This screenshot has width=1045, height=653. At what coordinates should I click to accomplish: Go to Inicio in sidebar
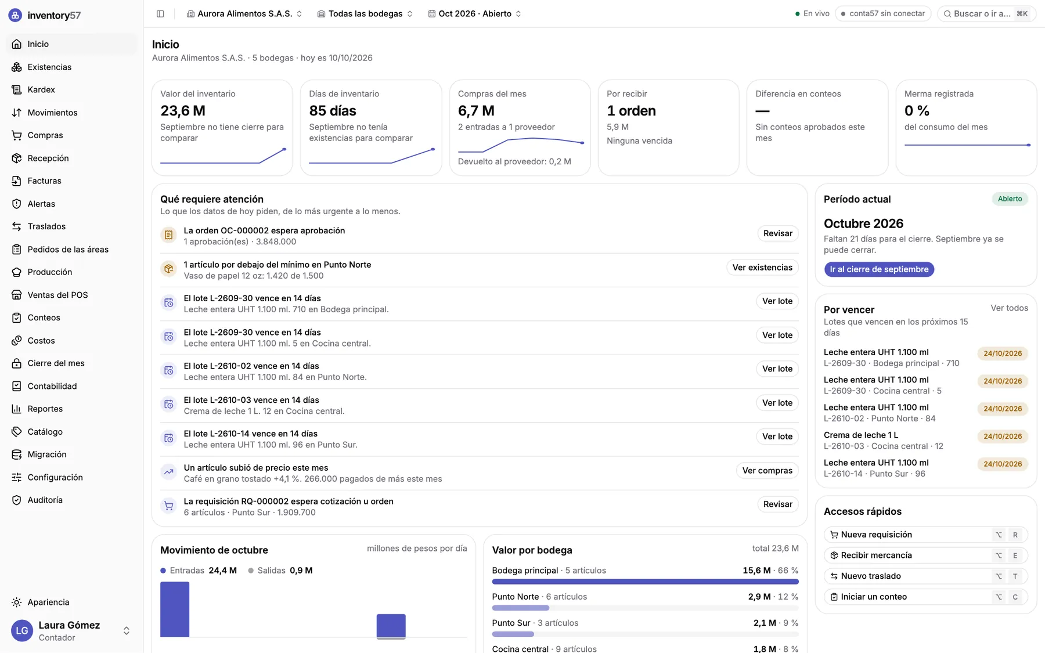pyautogui.click(x=71, y=44)
